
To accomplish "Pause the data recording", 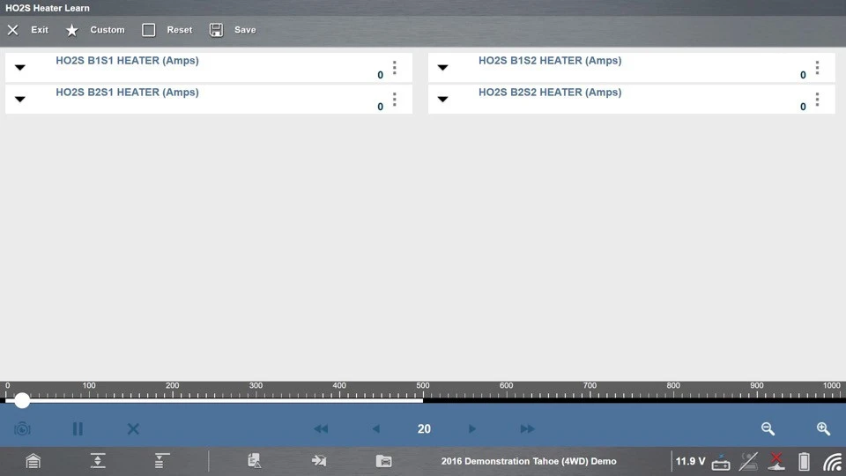I will pos(78,429).
